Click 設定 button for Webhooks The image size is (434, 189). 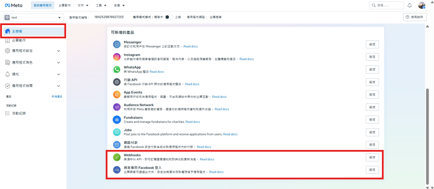click(x=372, y=157)
